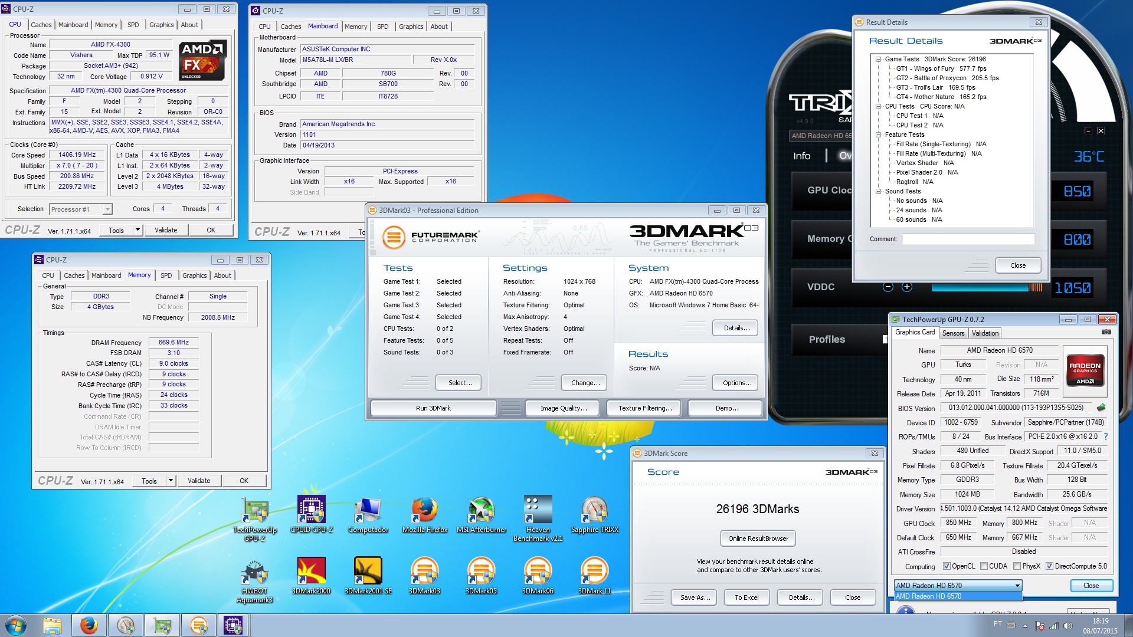Click Change button under Settings in 3DMark03

pyautogui.click(x=585, y=383)
